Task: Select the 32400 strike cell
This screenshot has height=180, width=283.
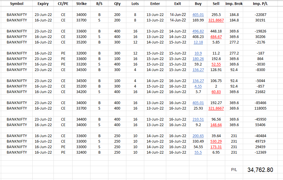Action: pyautogui.click(x=81, y=152)
